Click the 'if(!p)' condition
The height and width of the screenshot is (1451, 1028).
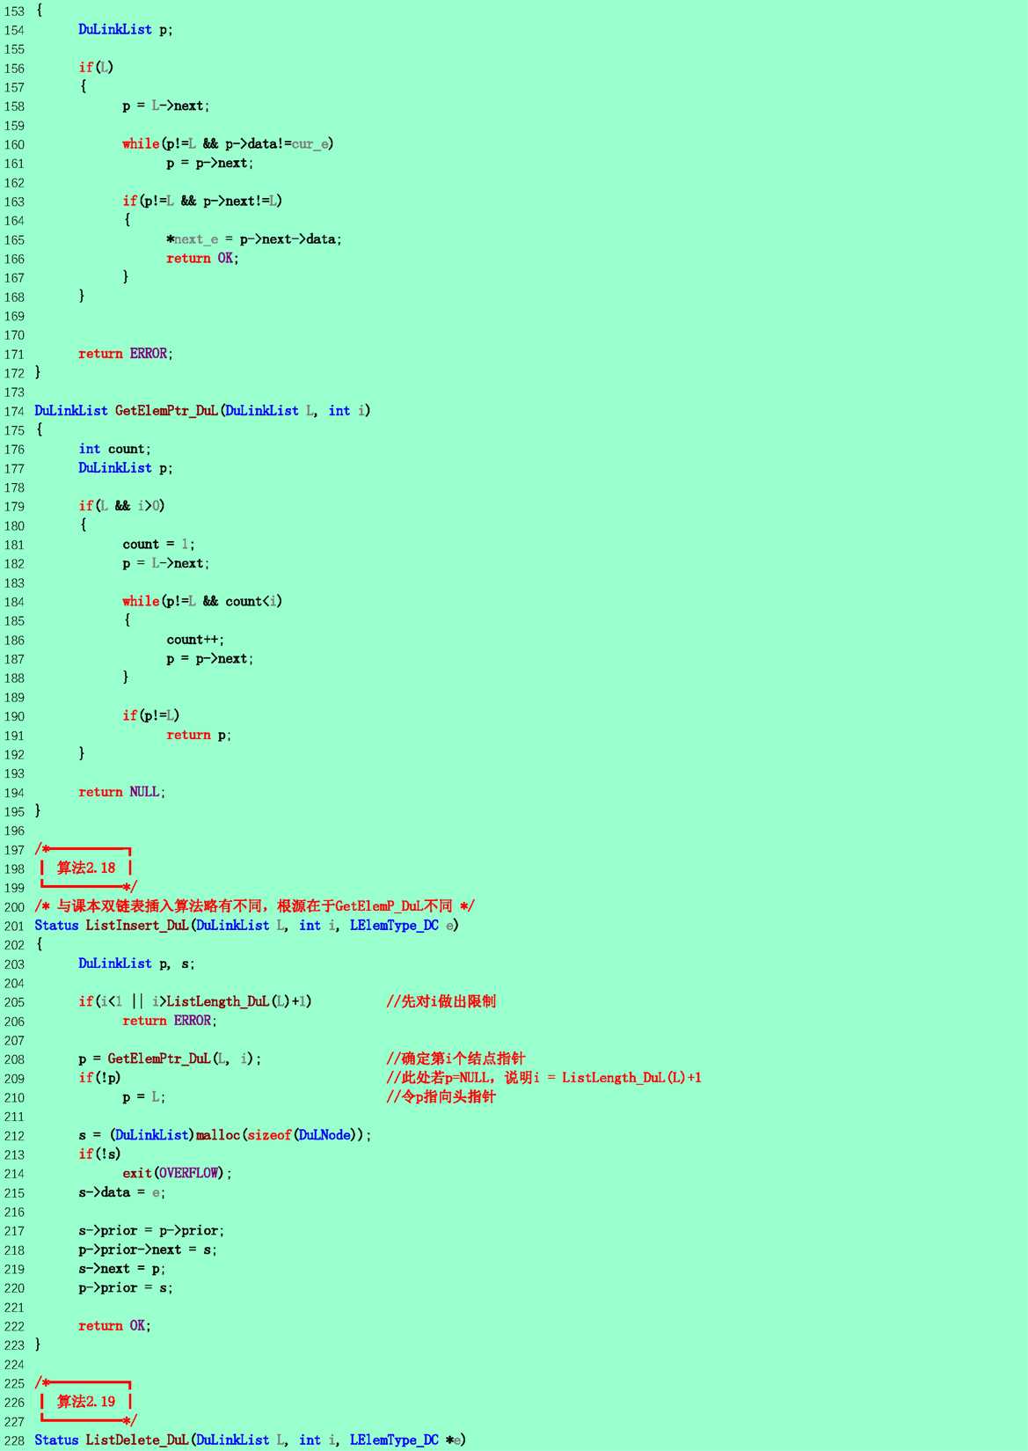pos(100,1078)
